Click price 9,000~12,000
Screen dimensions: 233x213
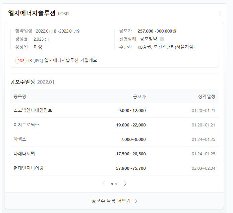click(132, 111)
